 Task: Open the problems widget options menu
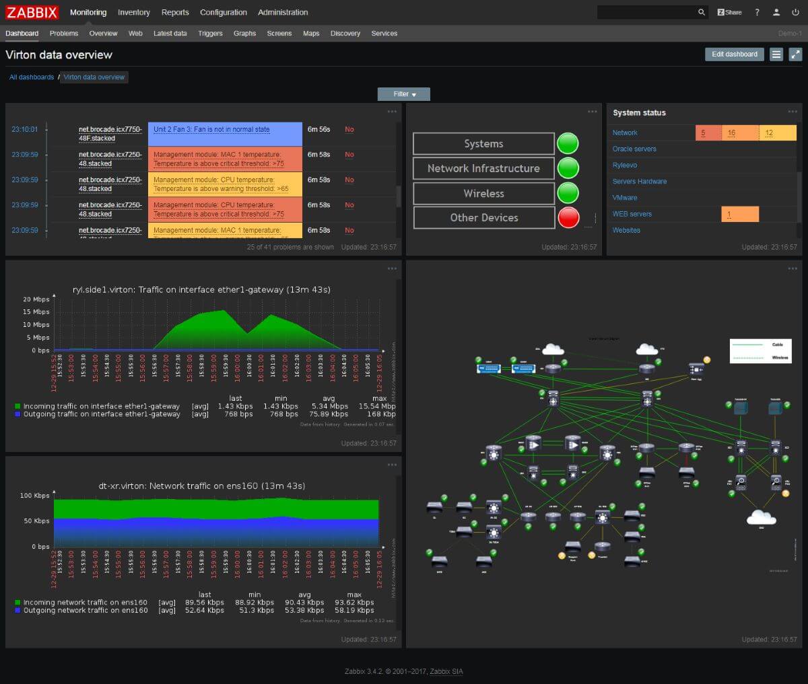coord(391,112)
